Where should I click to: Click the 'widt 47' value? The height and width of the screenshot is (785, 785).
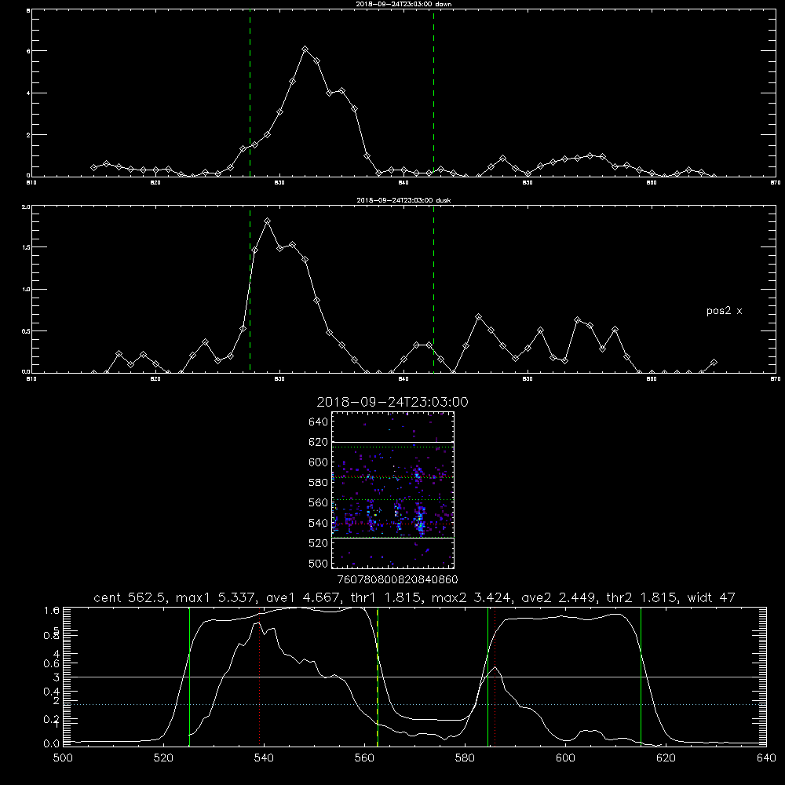click(x=711, y=597)
